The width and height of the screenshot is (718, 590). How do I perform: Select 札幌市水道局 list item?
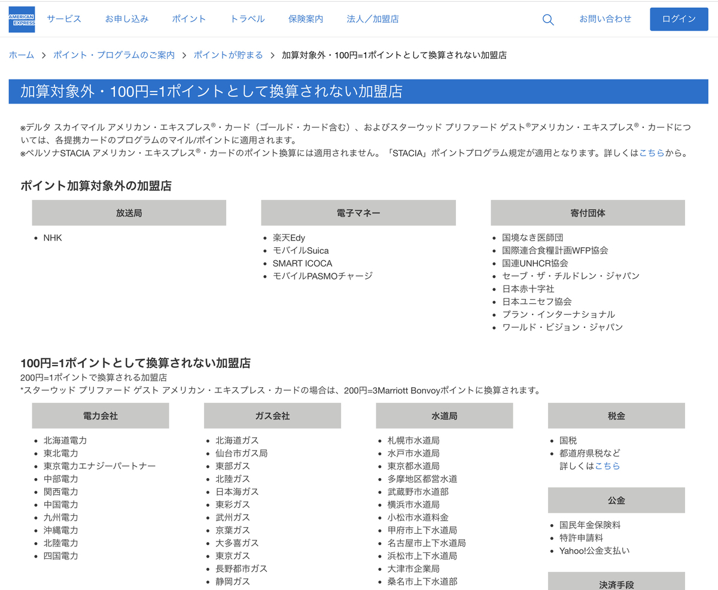point(413,440)
